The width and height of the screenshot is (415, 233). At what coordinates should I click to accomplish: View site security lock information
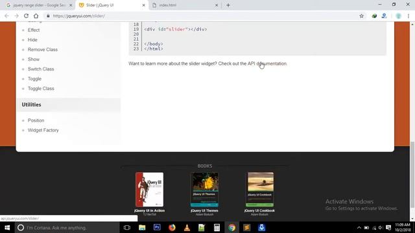[48, 16]
